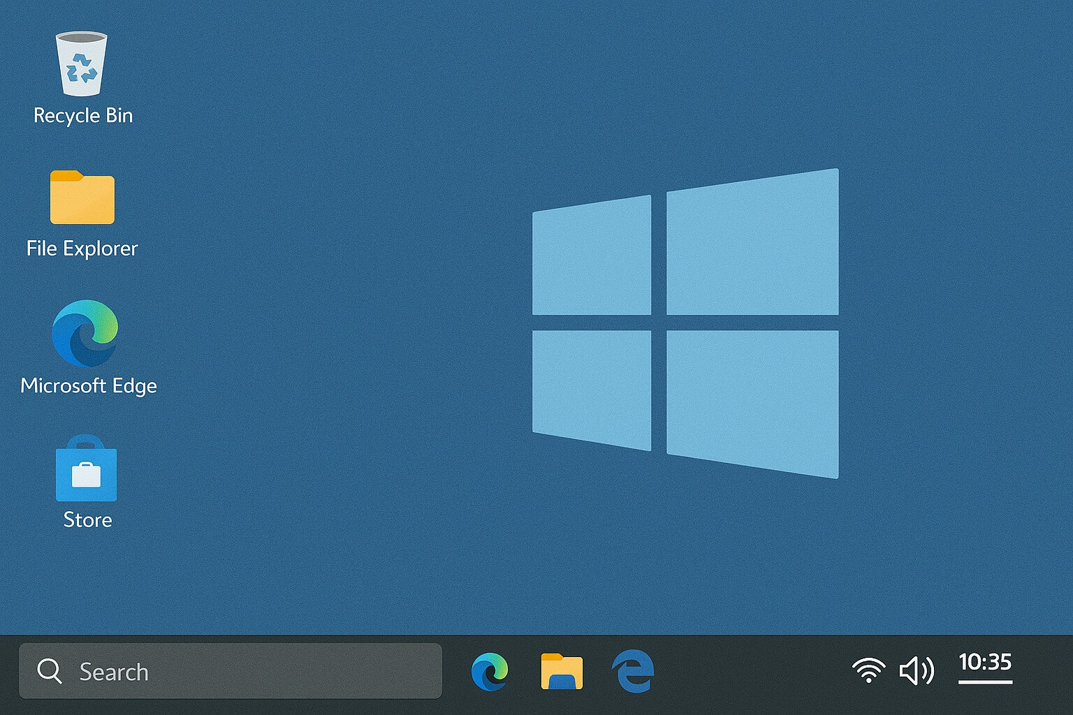Open File Explorer from the taskbar

coord(561,671)
